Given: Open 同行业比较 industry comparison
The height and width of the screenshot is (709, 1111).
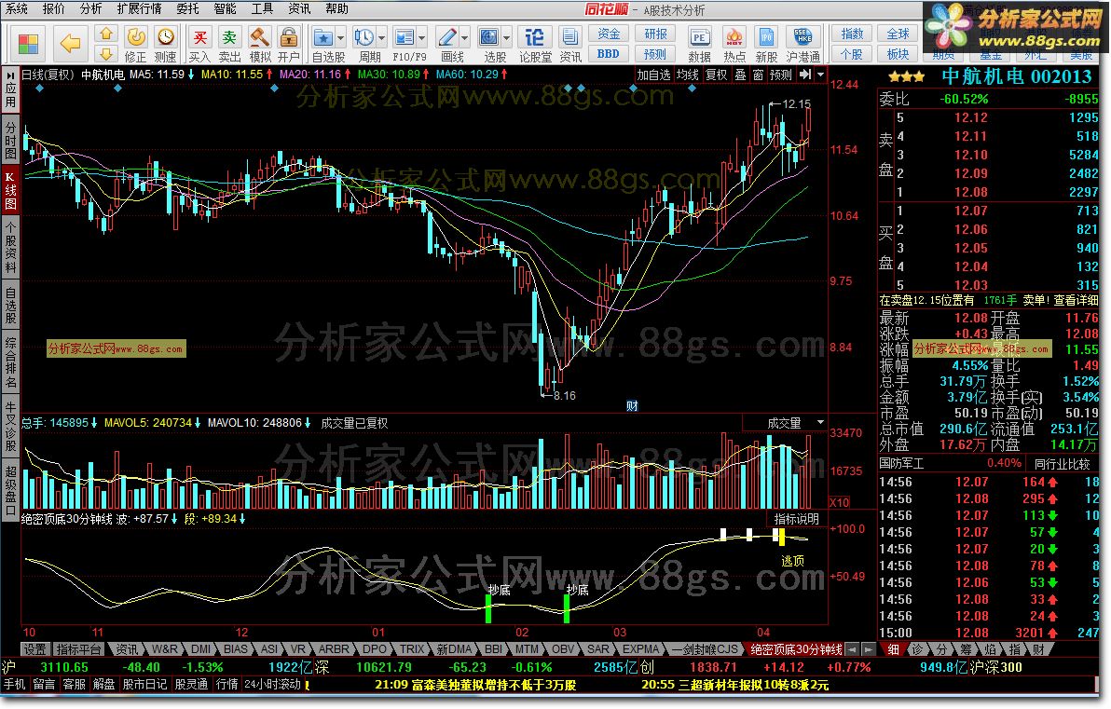Looking at the screenshot, I should [x=1063, y=463].
